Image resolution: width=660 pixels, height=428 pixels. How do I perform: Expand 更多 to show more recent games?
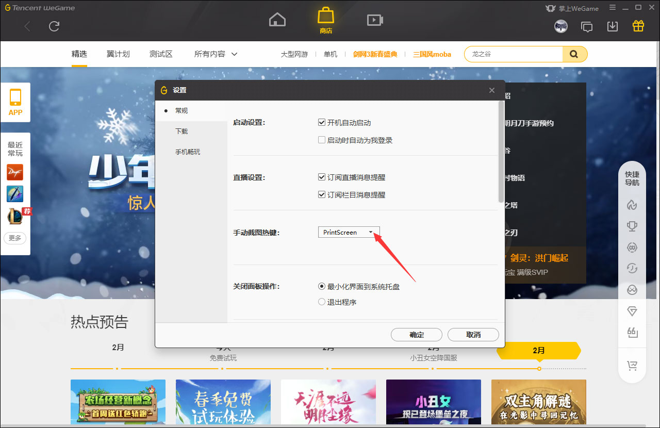pyautogui.click(x=15, y=238)
